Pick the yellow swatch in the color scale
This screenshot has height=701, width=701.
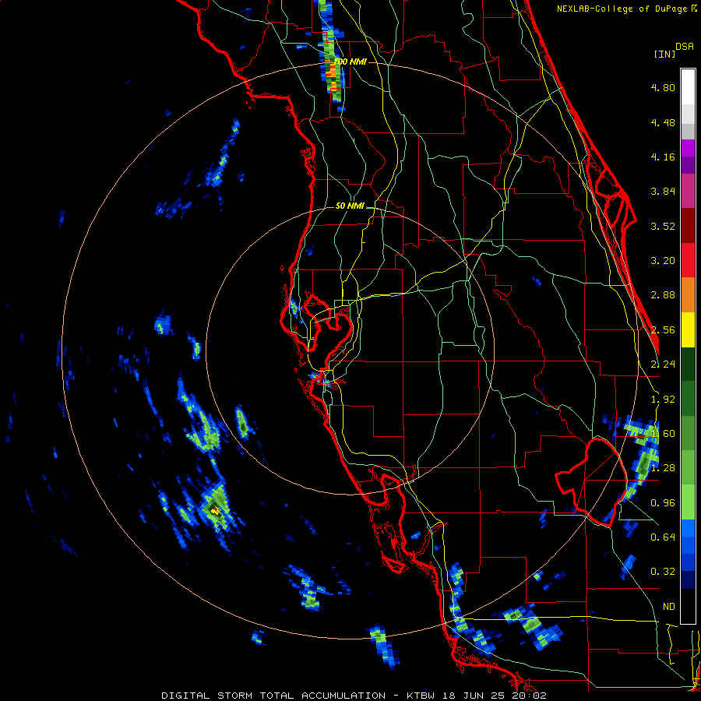688,329
